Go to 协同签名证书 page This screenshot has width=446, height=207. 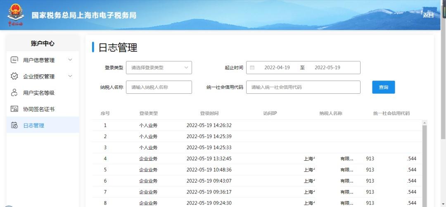click(43, 109)
